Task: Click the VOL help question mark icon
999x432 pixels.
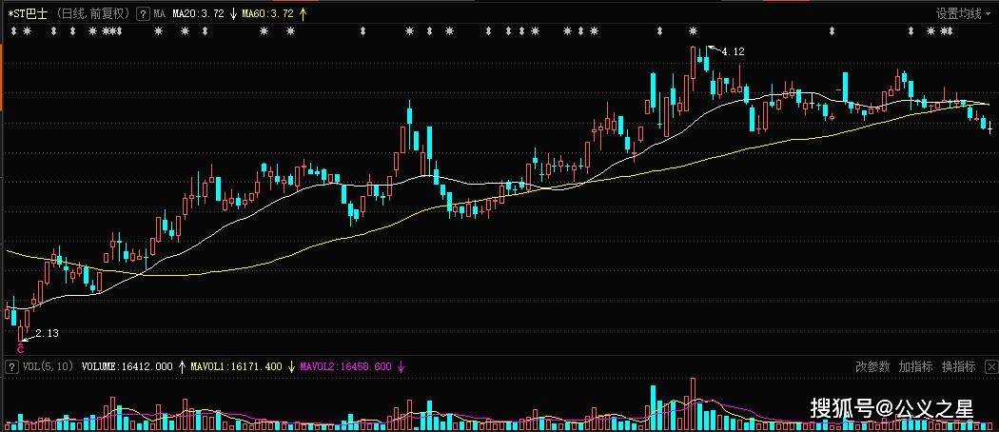Action: click(x=10, y=366)
